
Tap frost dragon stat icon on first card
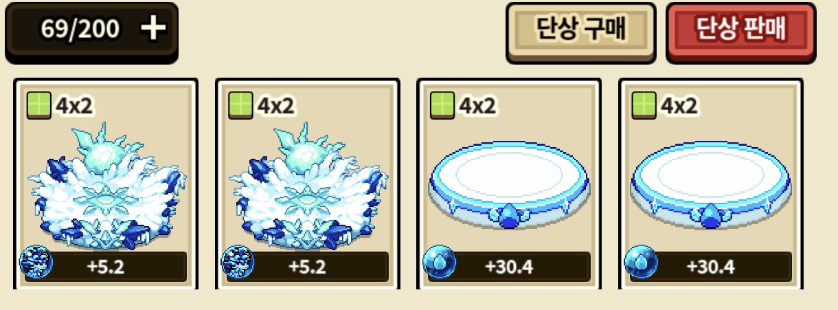(36, 263)
